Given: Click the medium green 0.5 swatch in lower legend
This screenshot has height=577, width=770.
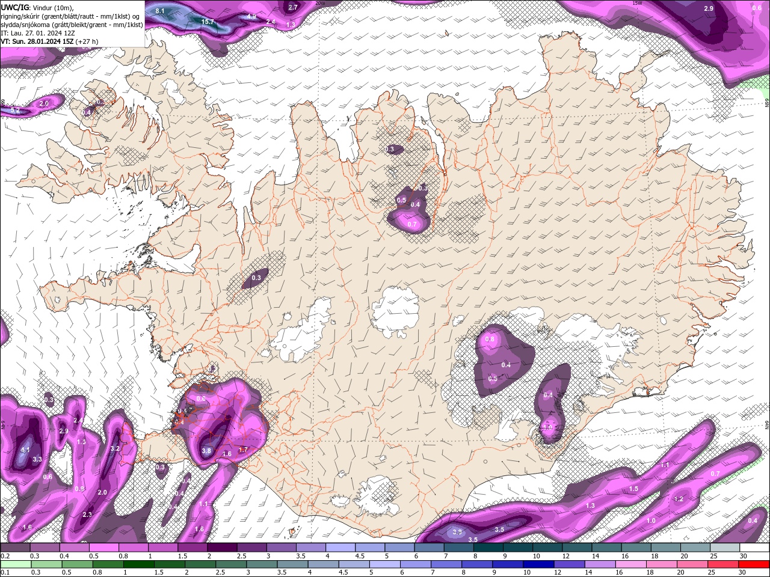Looking at the screenshot, I should click(x=77, y=564).
